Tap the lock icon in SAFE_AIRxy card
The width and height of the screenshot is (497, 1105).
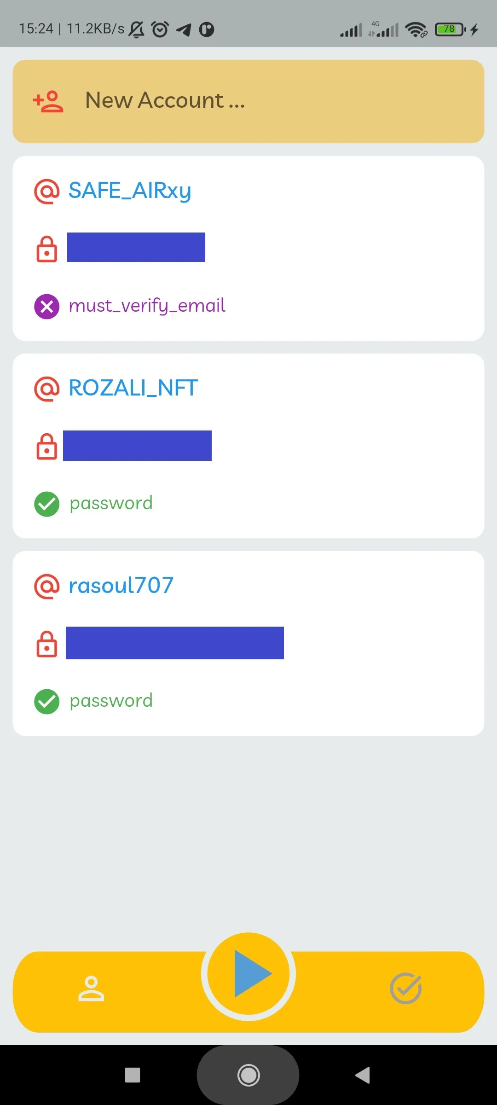pyautogui.click(x=47, y=249)
